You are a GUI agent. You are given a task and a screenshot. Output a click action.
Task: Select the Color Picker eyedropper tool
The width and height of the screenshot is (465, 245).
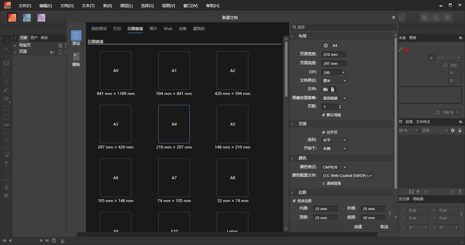click(6, 173)
